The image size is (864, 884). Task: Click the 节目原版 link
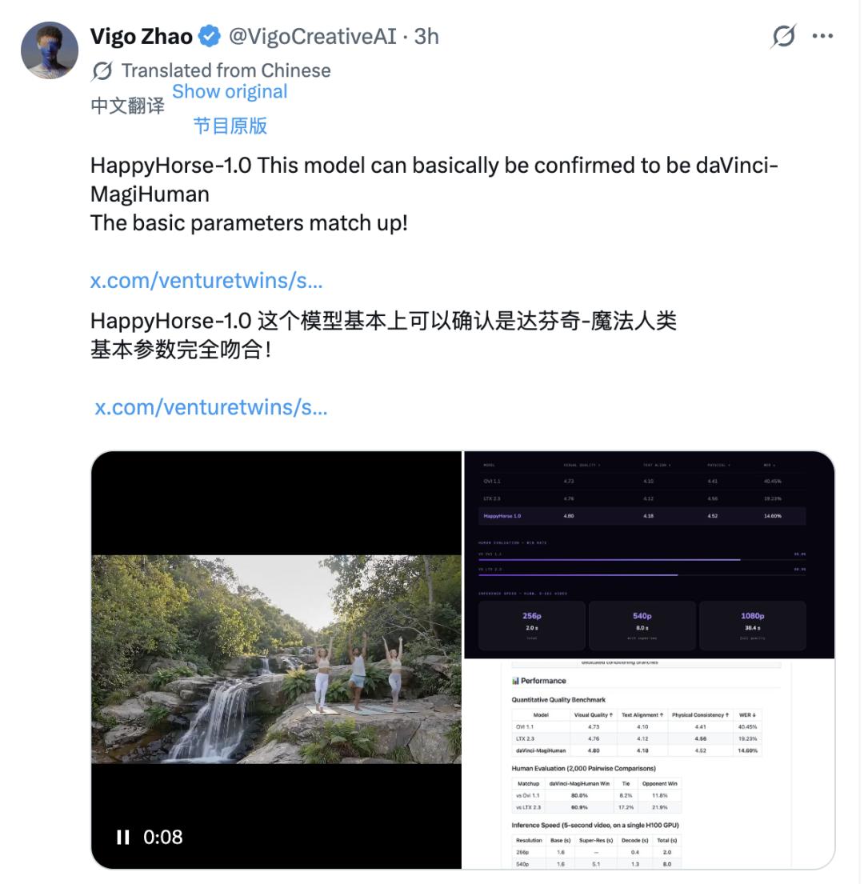coord(230,125)
